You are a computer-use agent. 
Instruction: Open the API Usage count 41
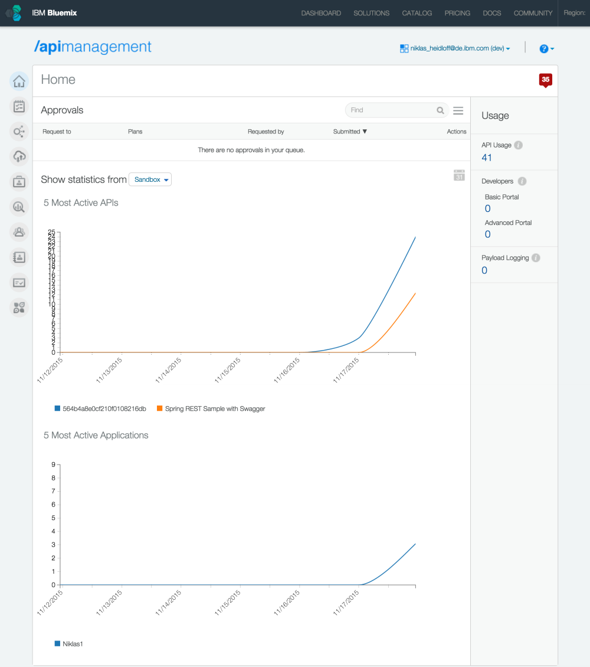[x=487, y=158]
